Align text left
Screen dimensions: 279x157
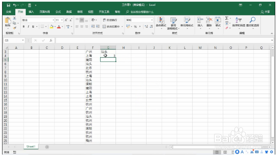(77, 27)
